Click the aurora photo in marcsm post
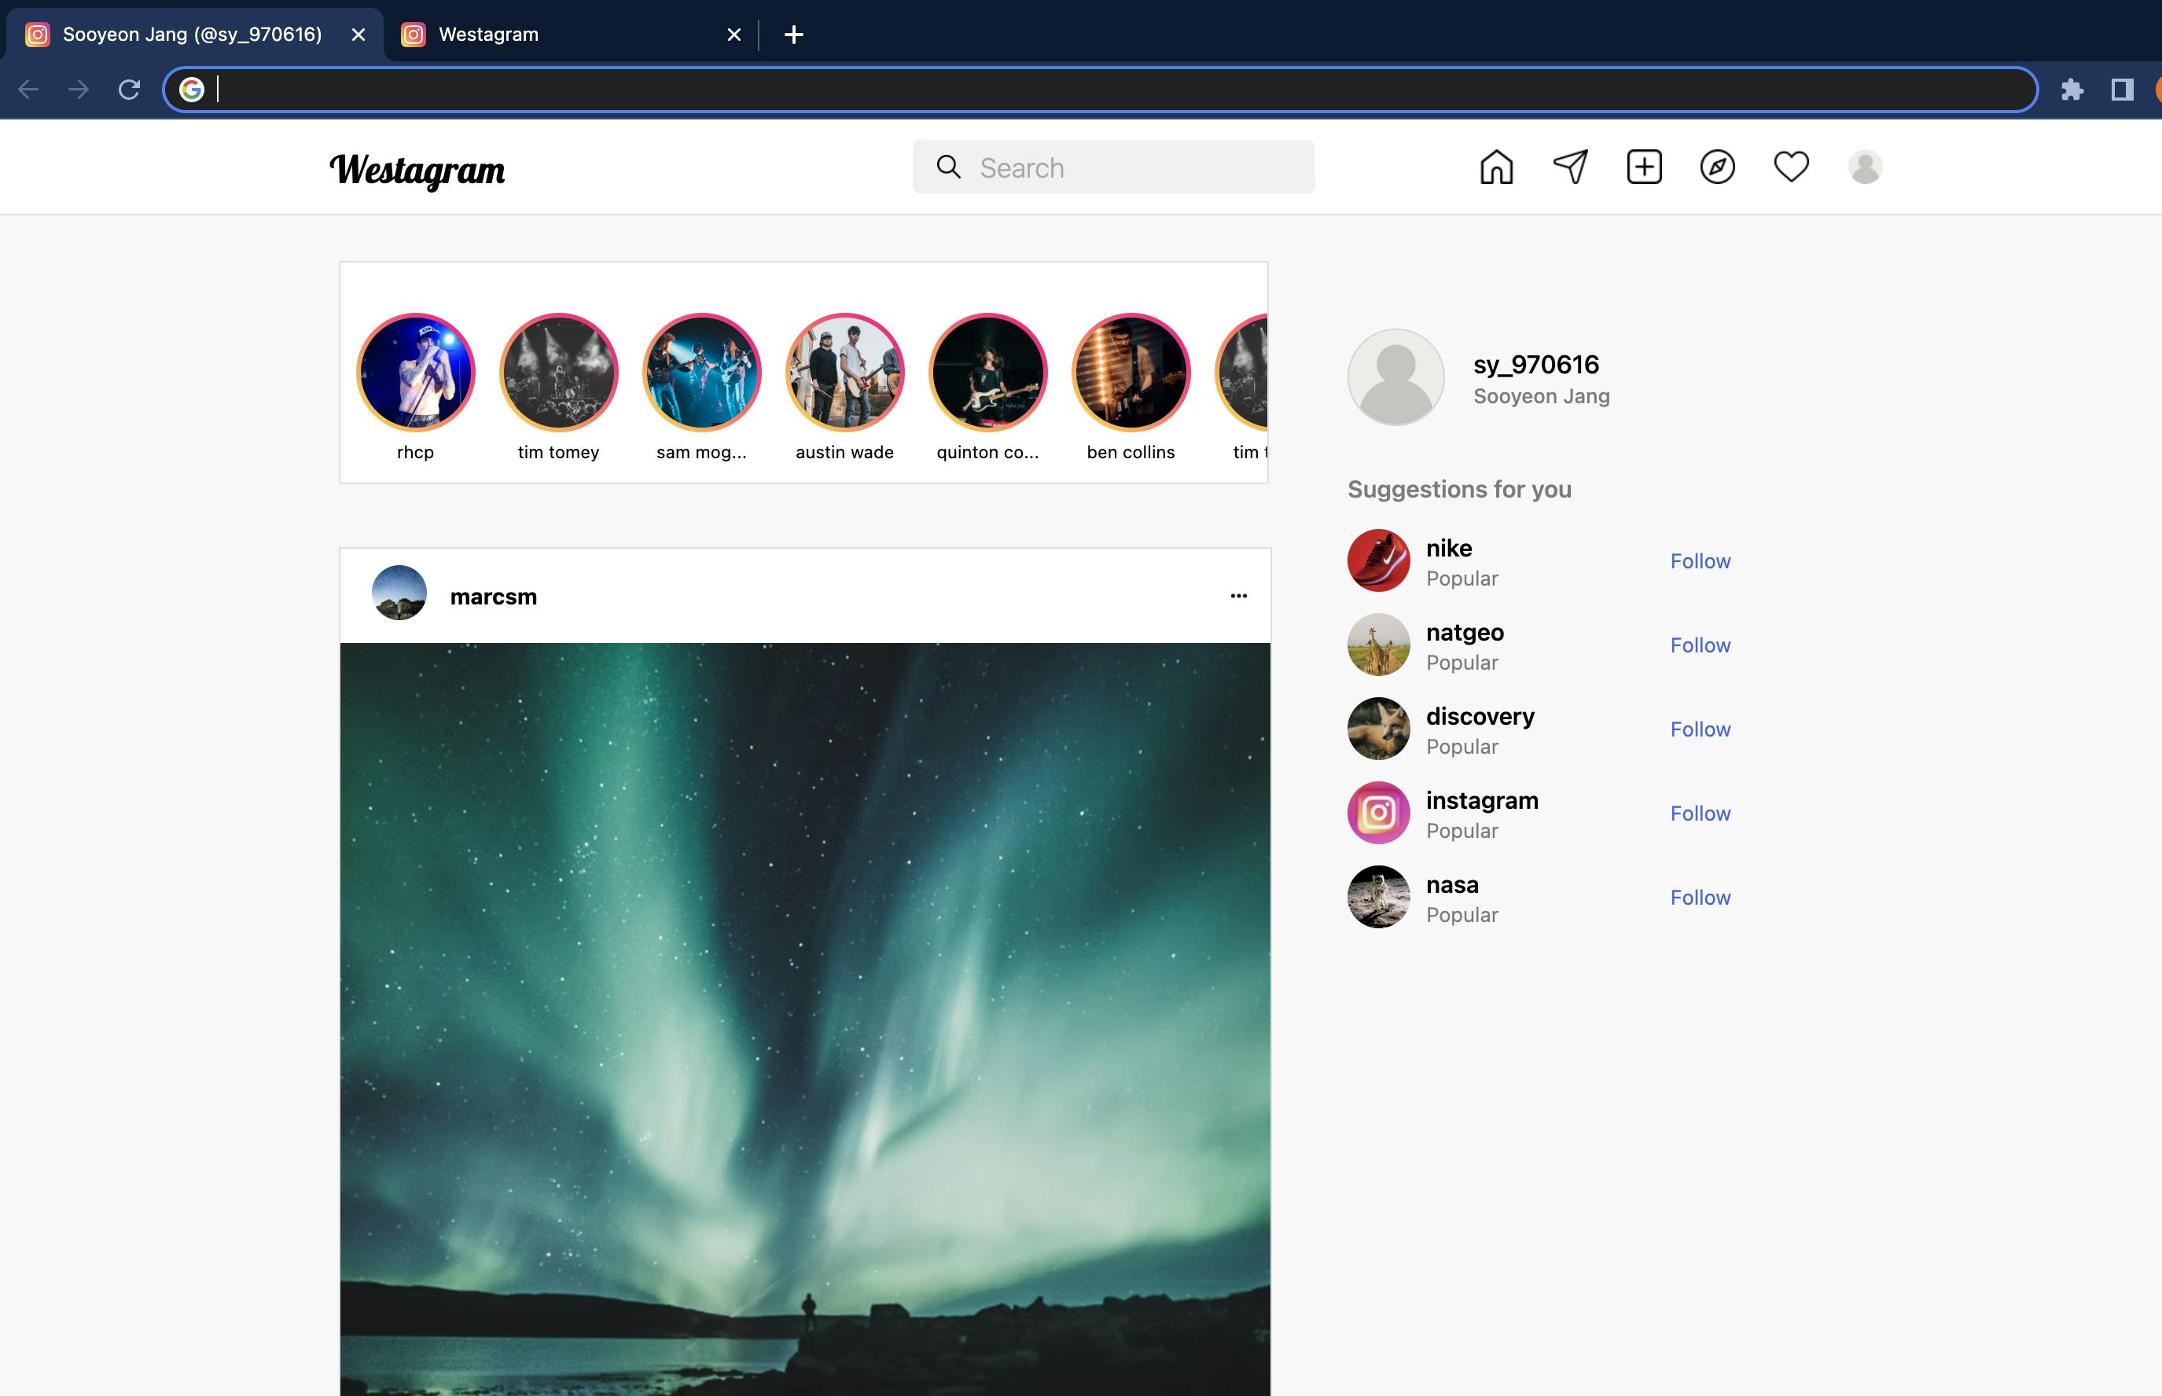 coord(805,1019)
